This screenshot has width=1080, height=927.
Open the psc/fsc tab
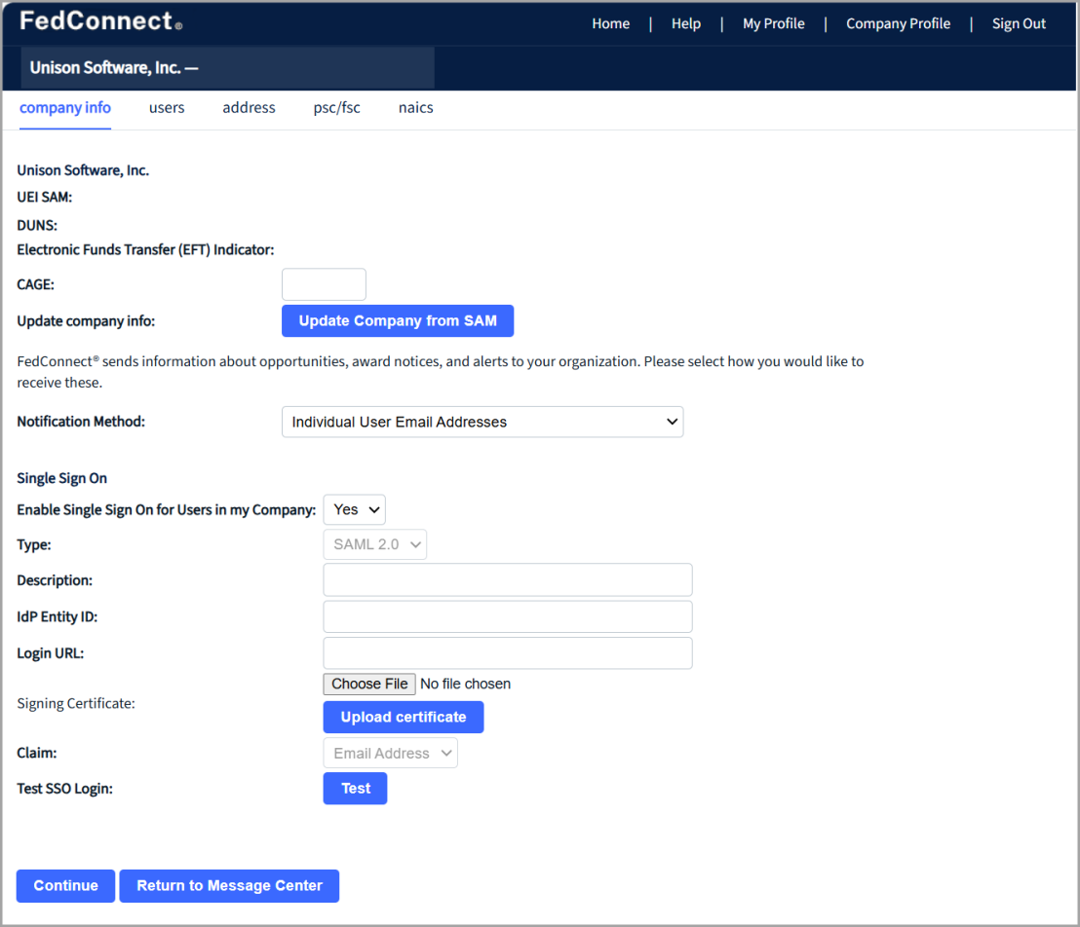pos(337,108)
